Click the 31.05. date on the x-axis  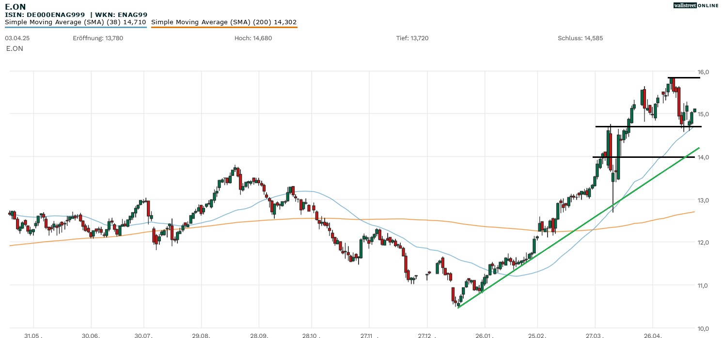click(33, 335)
